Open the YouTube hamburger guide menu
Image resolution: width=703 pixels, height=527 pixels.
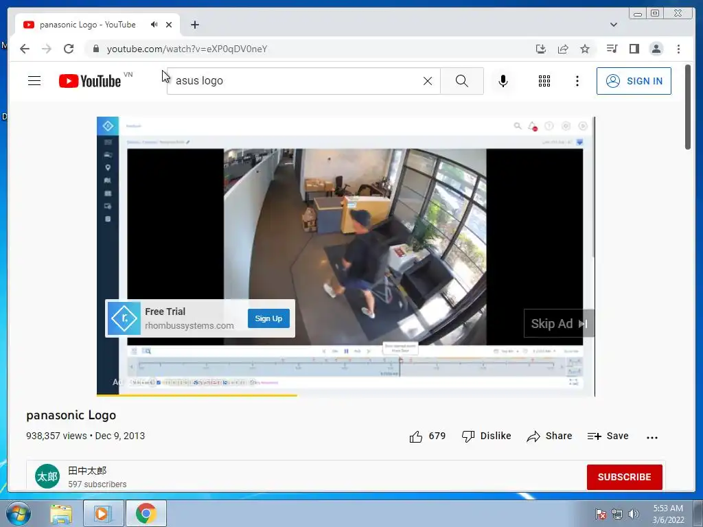pyautogui.click(x=34, y=81)
